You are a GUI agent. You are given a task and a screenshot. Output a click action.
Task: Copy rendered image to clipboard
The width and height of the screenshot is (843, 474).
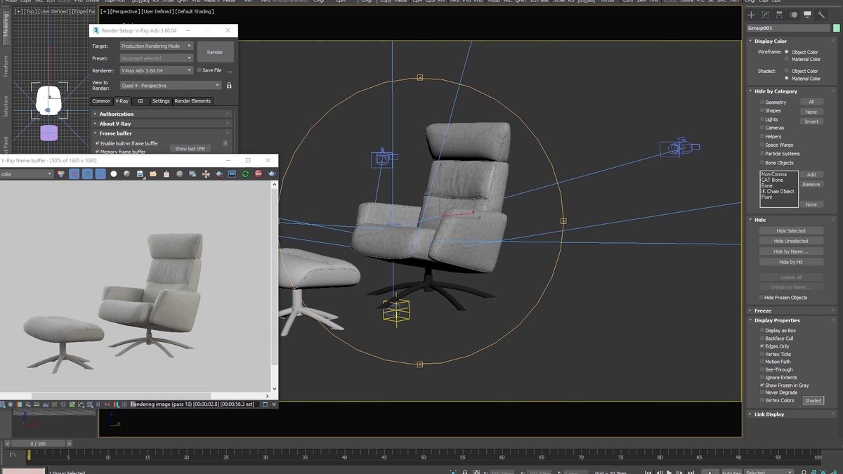166,173
